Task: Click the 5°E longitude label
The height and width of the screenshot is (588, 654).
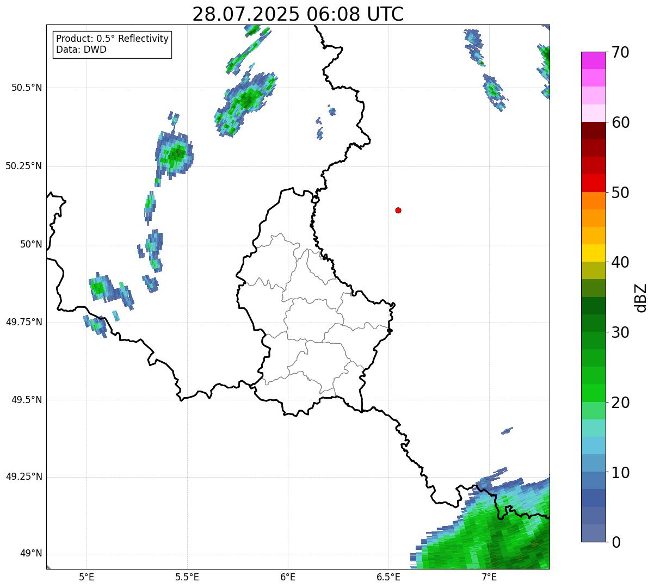Action: tap(87, 577)
